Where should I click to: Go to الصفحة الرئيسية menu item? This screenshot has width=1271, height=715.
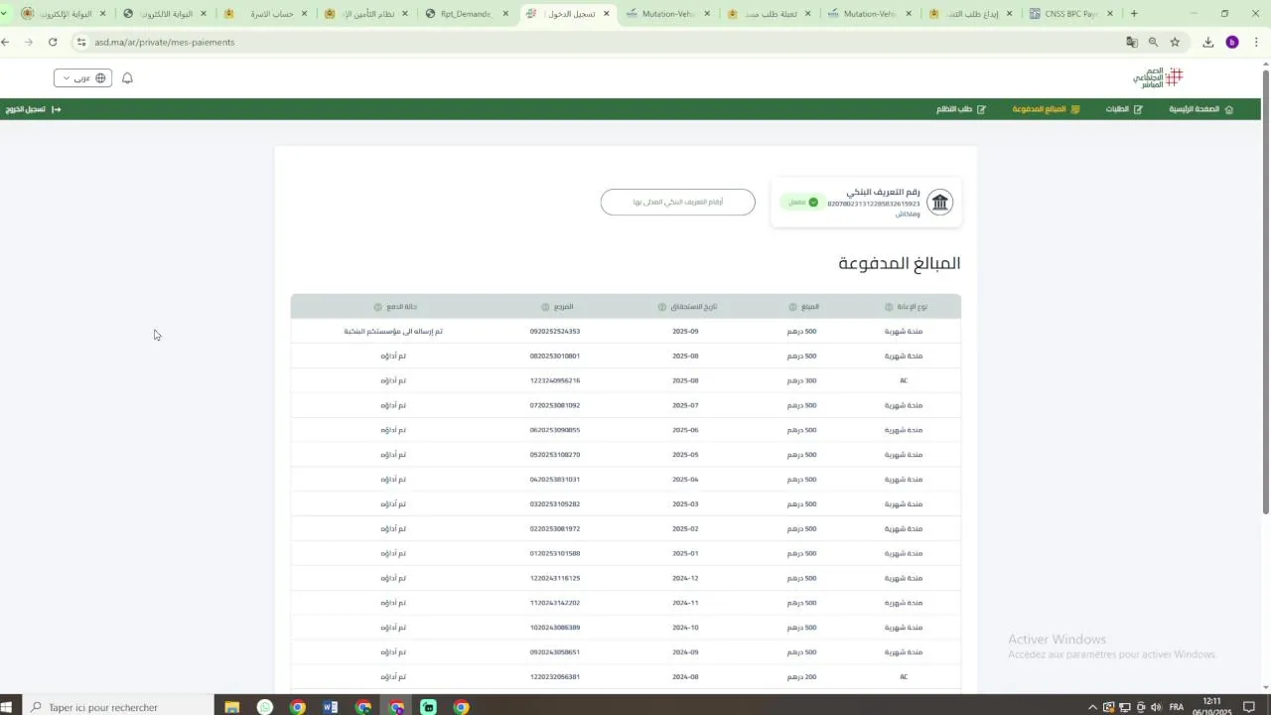pos(1200,109)
